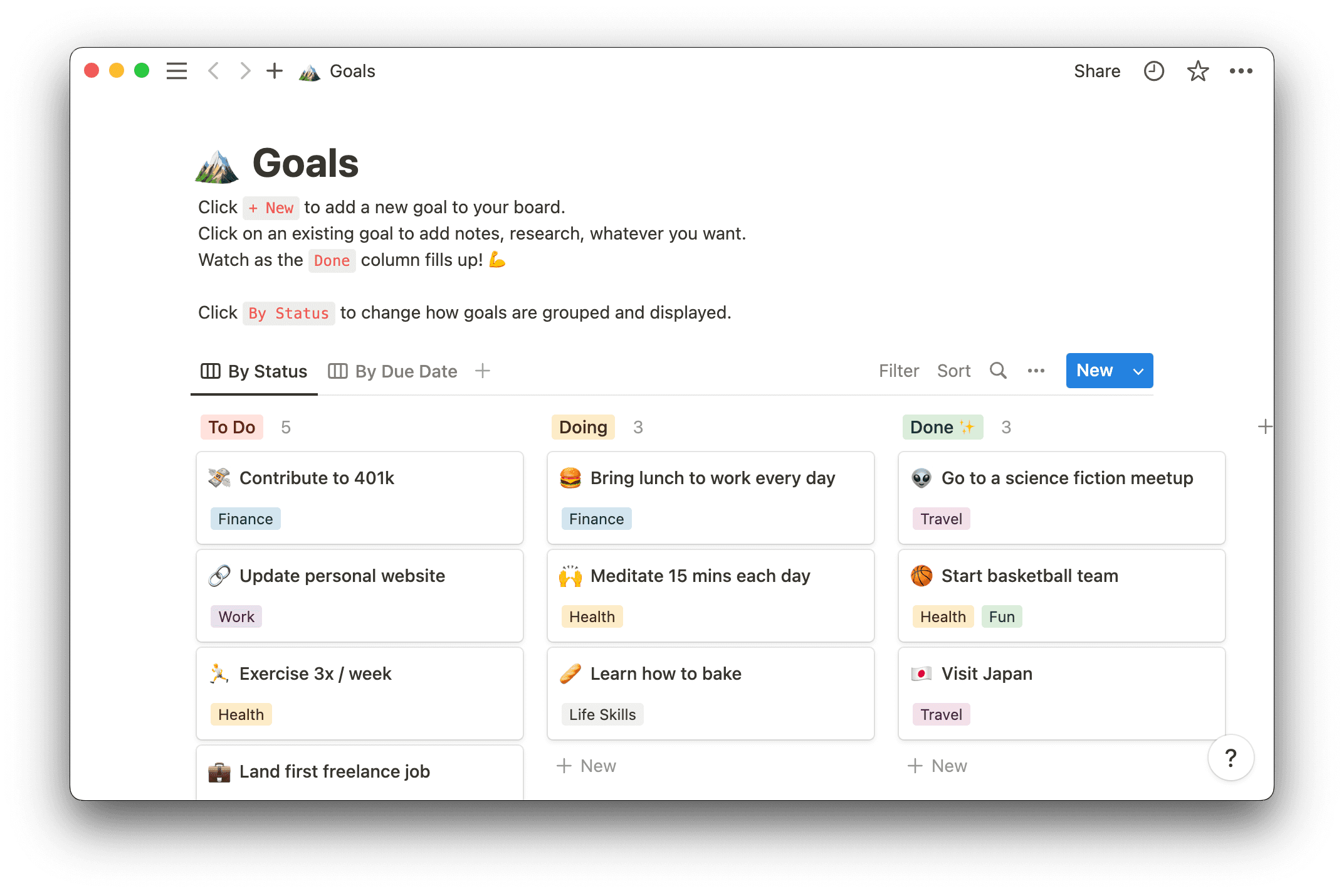Viewport: 1344px width, 893px height.
Task: Open help with the question mark button
Action: pos(1231,758)
